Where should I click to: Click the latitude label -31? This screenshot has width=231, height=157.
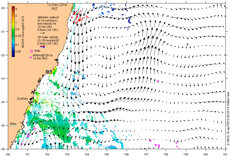(x=3, y=32)
